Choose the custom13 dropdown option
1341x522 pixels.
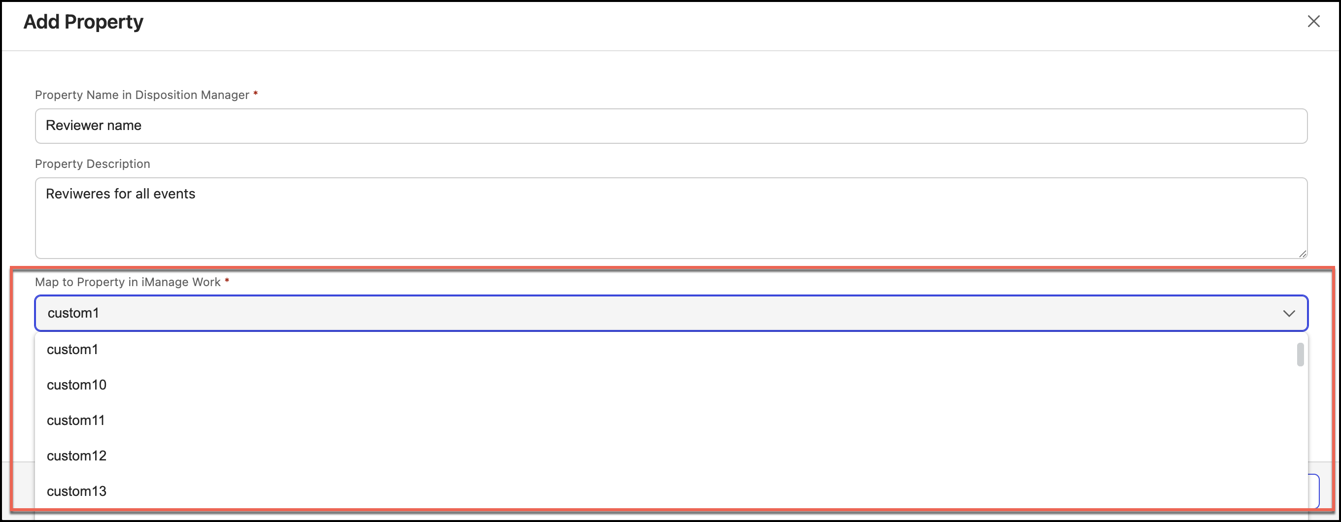pos(76,491)
